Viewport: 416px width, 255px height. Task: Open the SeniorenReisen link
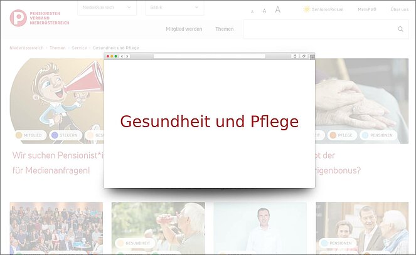click(324, 9)
